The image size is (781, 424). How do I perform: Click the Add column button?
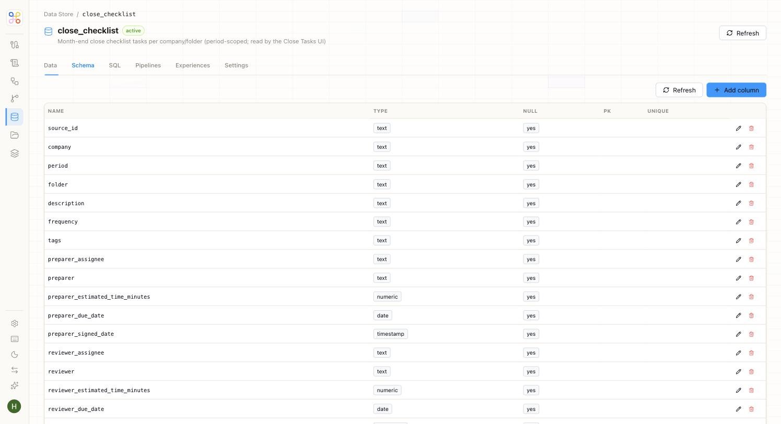pyautogui.click(x=736, y=90)
